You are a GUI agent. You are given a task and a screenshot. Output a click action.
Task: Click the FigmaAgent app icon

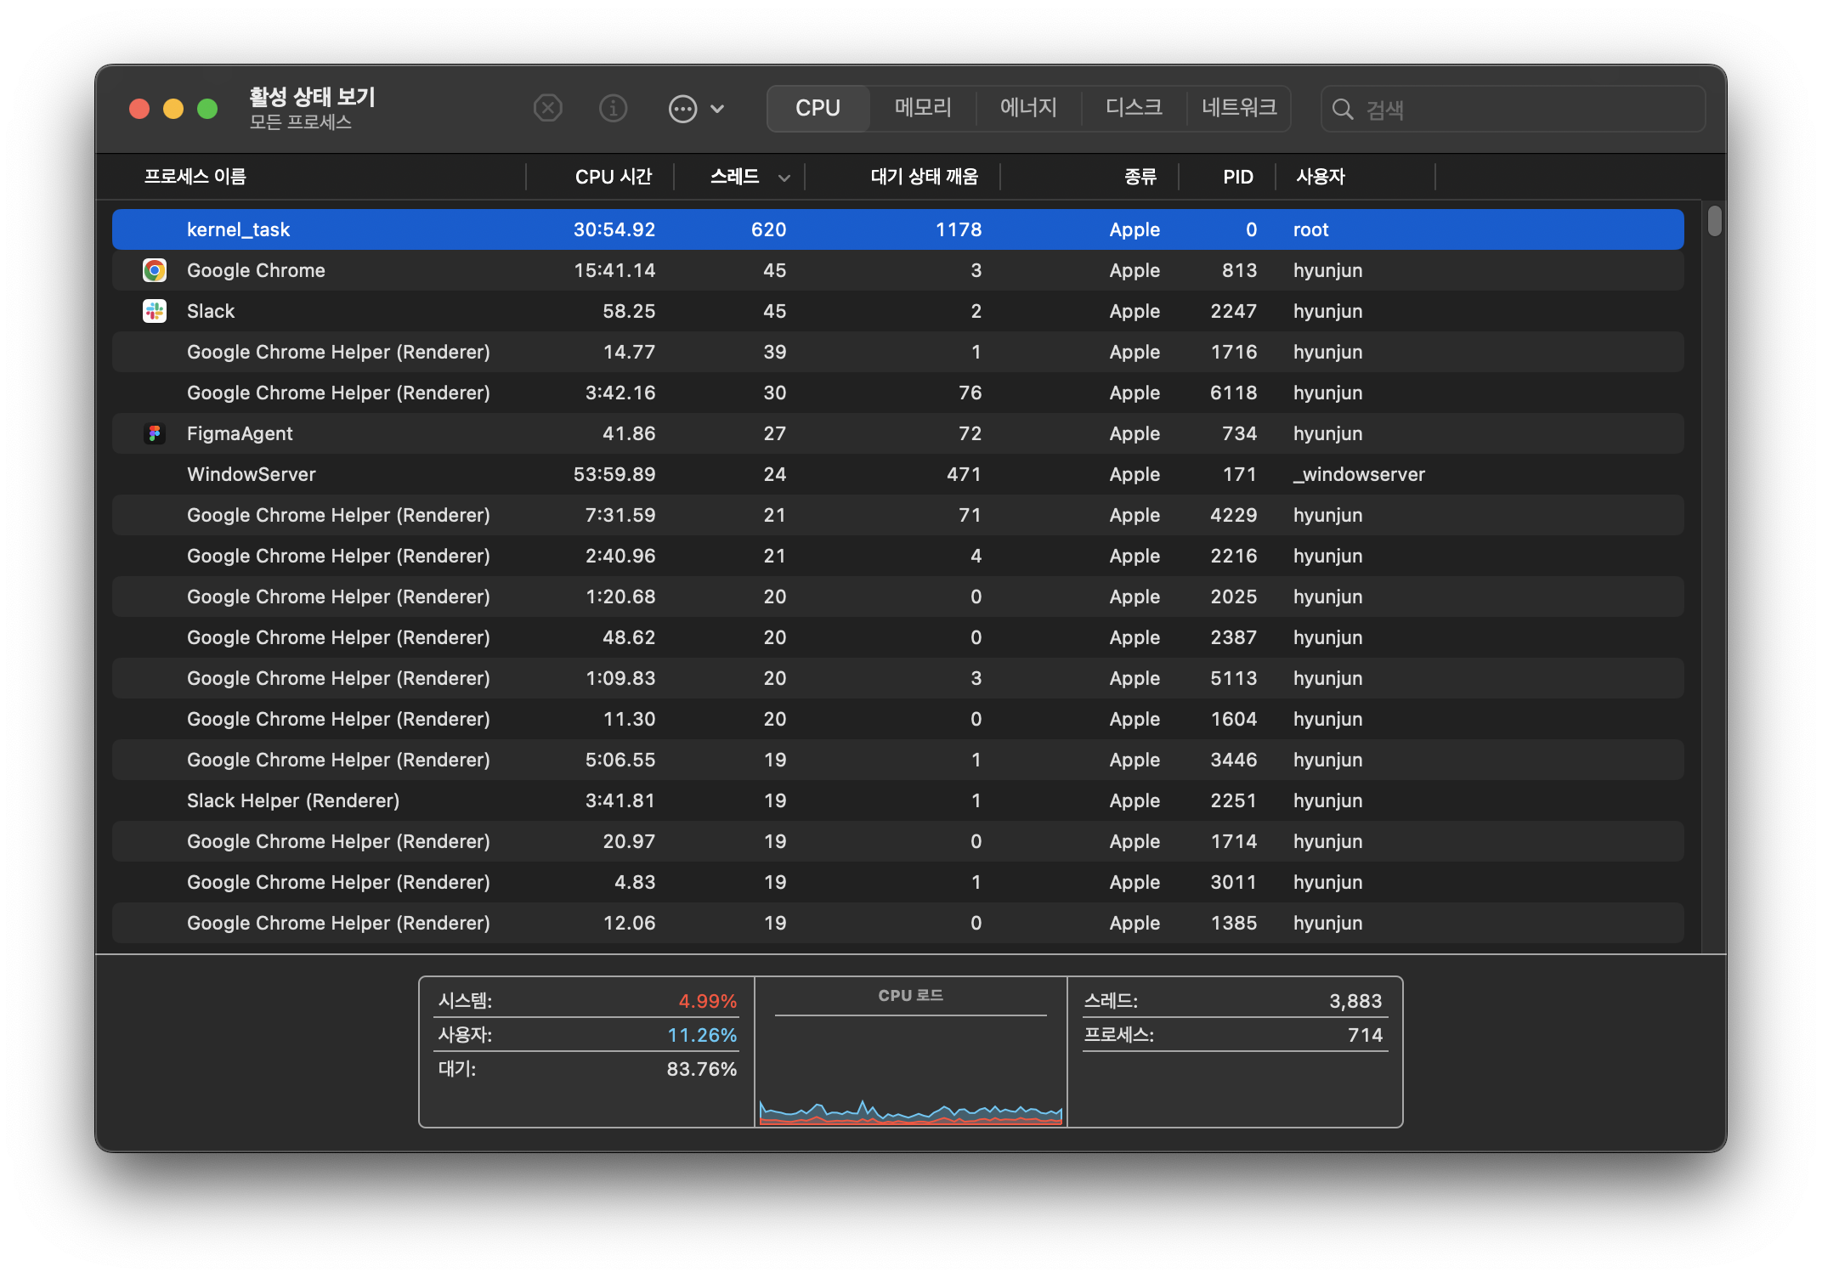(155, 433)
